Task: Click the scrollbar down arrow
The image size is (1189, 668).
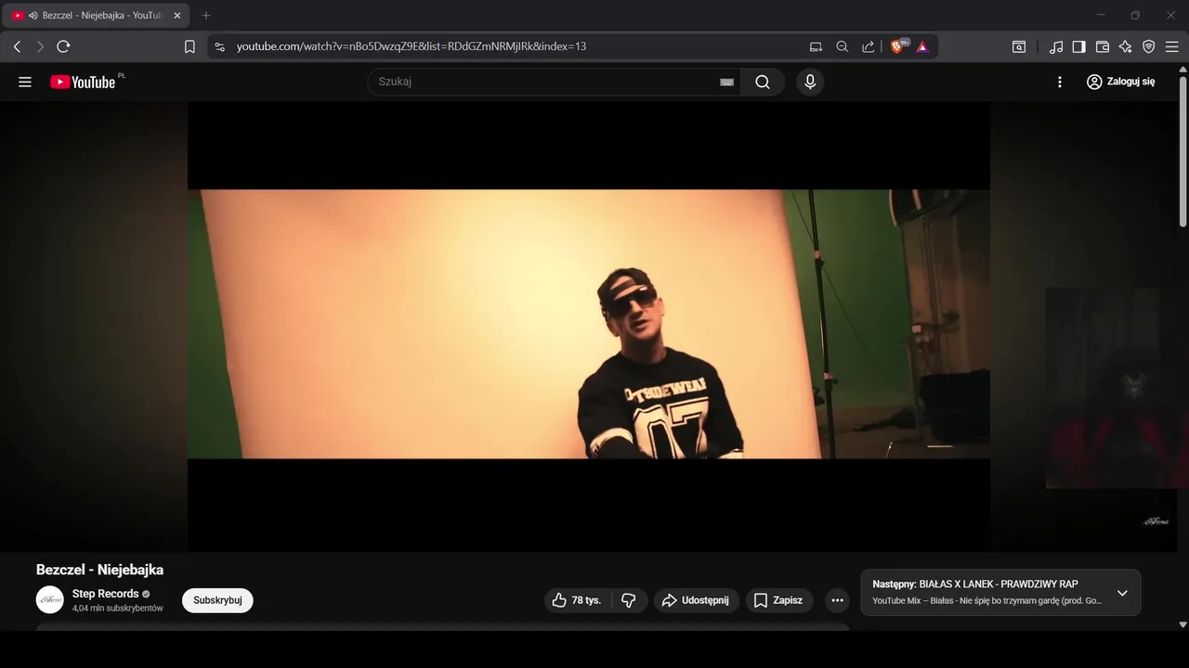Action: 1182,624
